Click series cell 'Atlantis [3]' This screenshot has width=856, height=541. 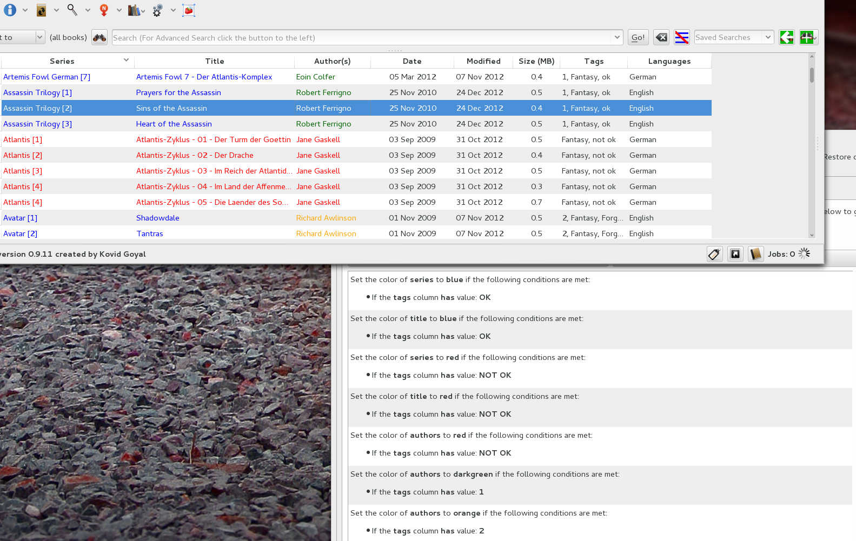pos(68,171)
